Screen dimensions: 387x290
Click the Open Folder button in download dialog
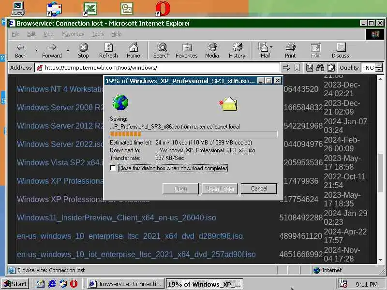tap(220, 188)
